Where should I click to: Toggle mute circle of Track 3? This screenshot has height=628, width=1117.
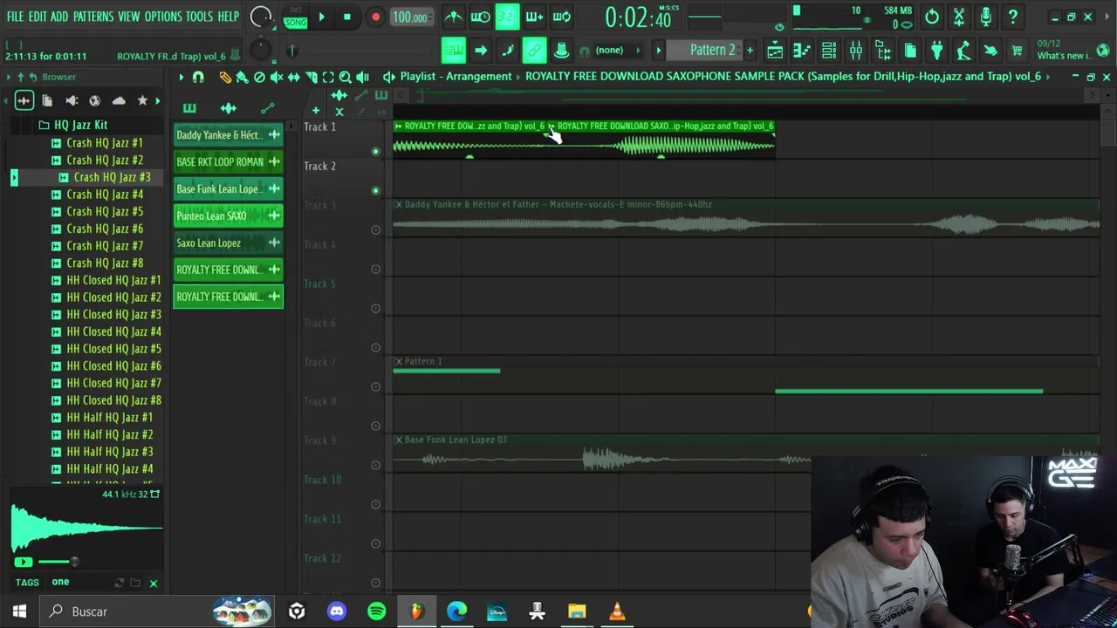point(376,230)
